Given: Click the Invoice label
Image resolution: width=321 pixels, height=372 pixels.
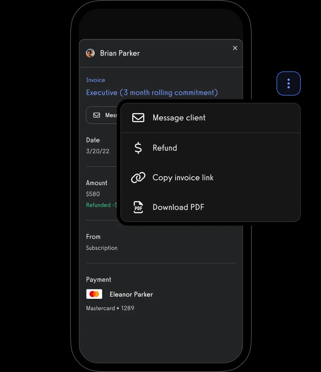Looking at the screenshot, I should 96,80.
